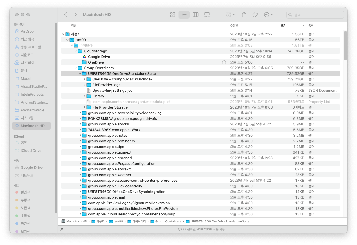
Task: Open iCloud Drive in the sidebar
Action: click(31, 150)
